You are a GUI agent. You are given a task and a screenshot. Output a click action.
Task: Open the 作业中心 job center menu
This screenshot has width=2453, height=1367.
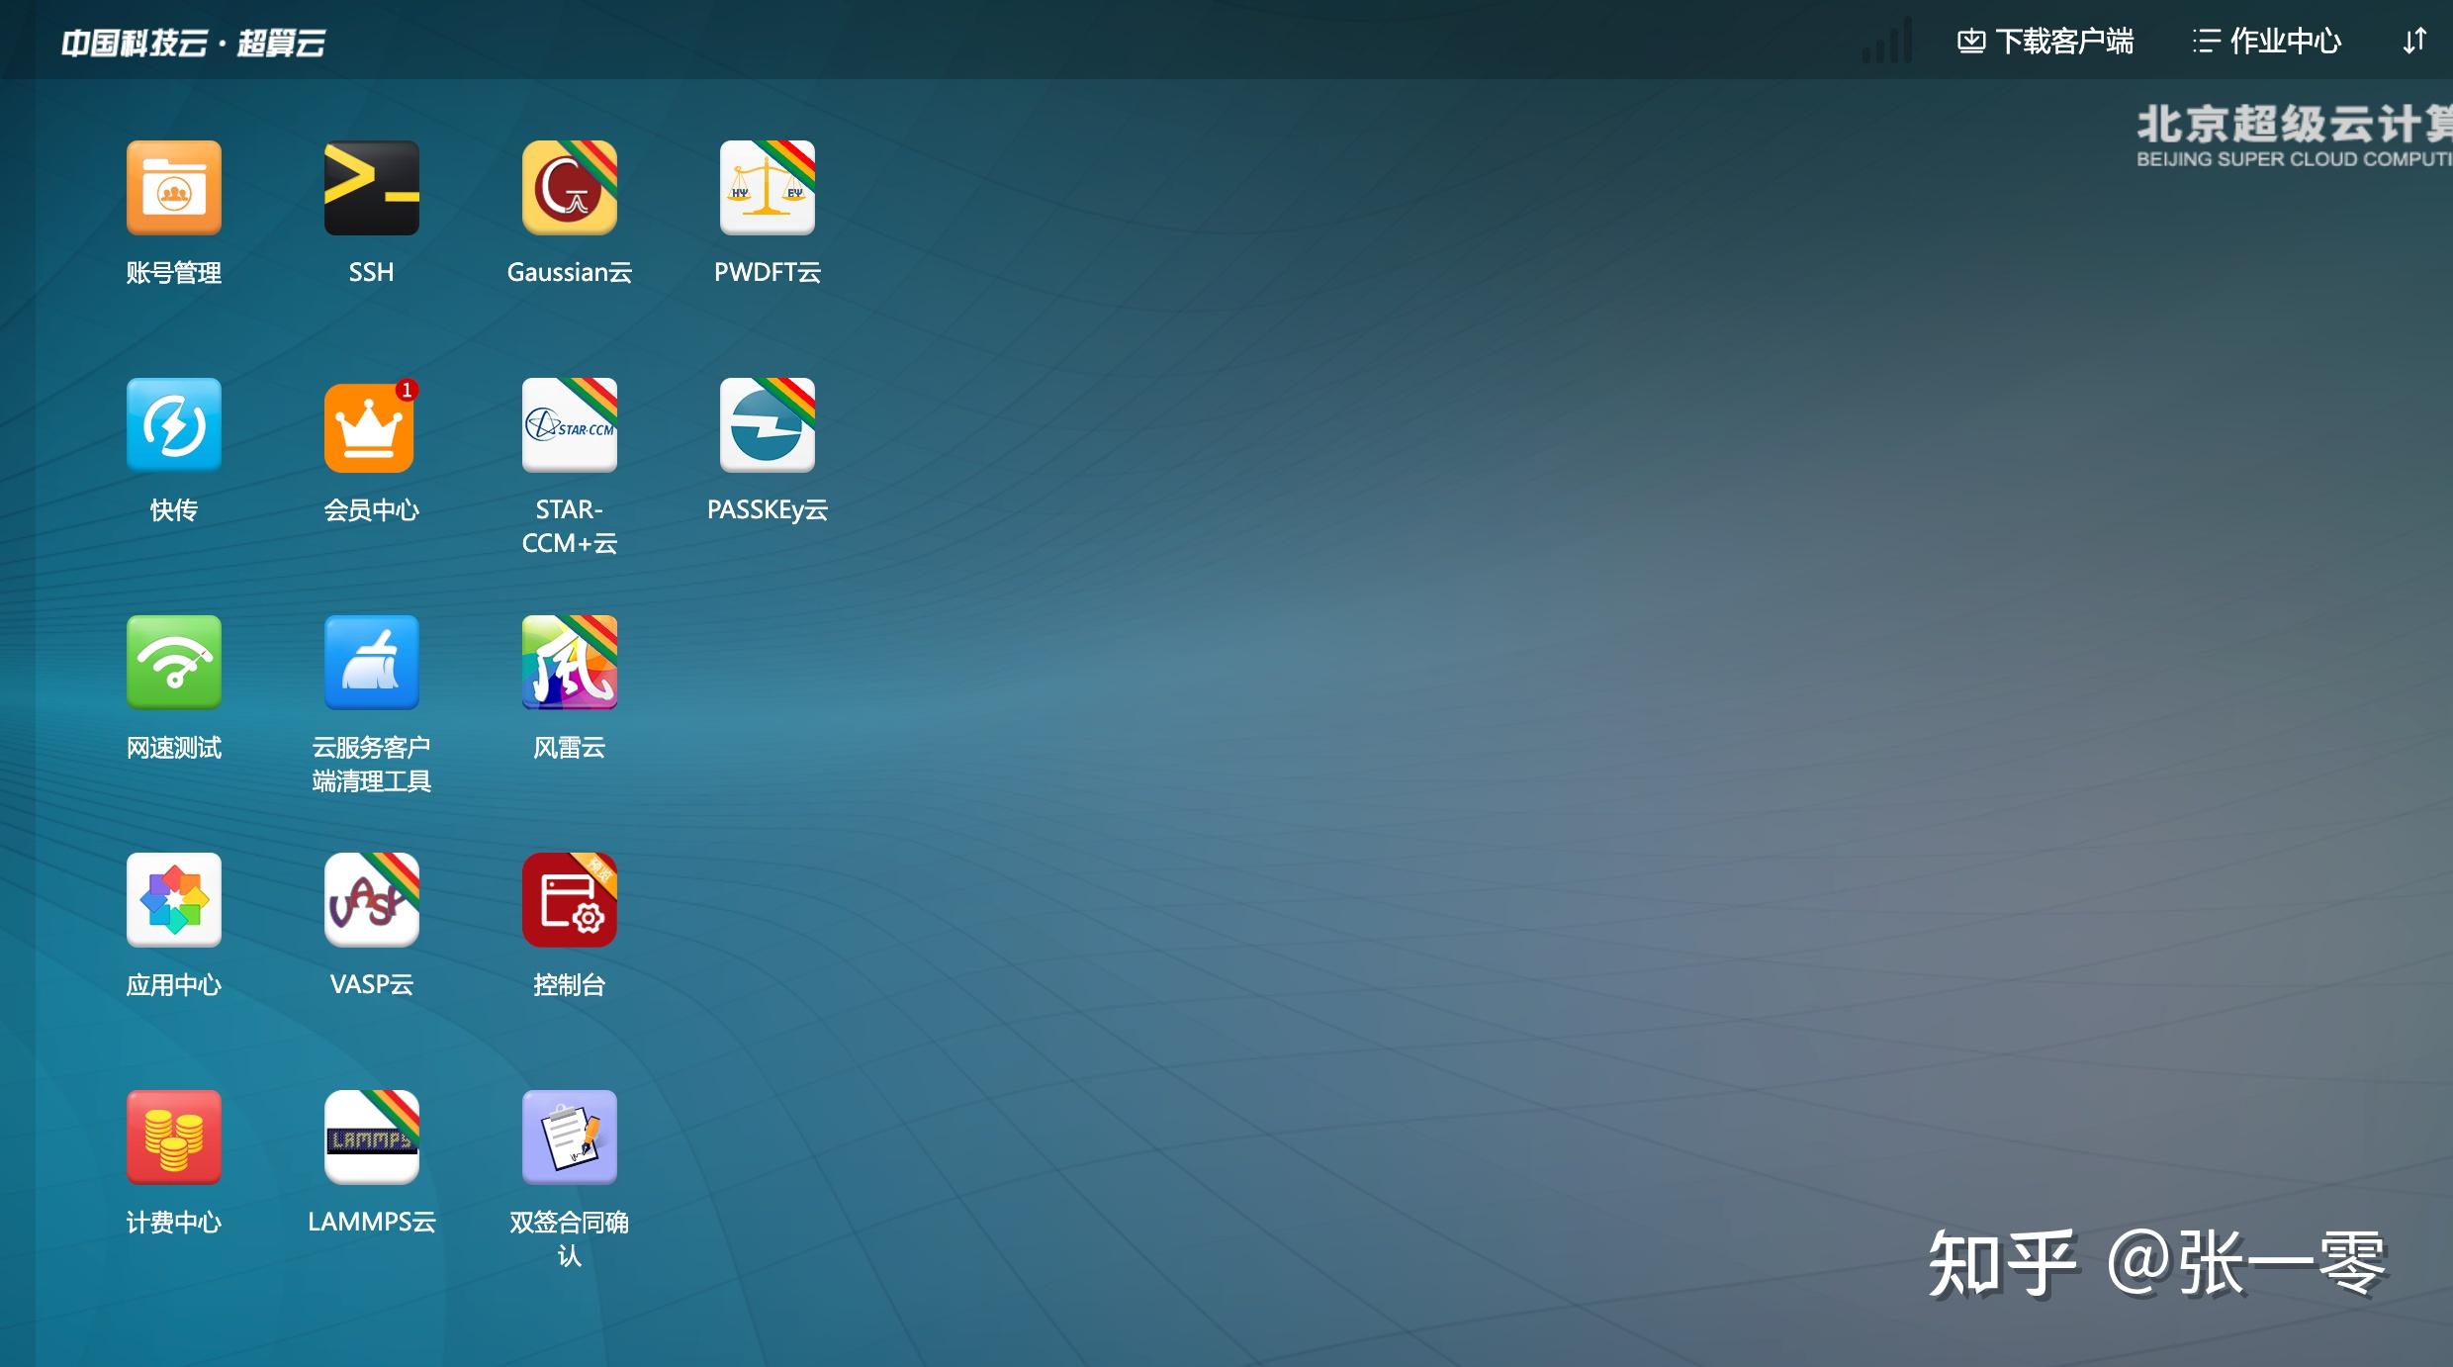pyautogui.click(x=2265, y=41)
